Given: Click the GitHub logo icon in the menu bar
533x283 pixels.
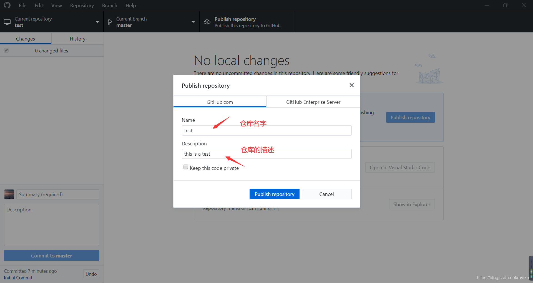Looking at the screenshot, I should coord(7,5).
